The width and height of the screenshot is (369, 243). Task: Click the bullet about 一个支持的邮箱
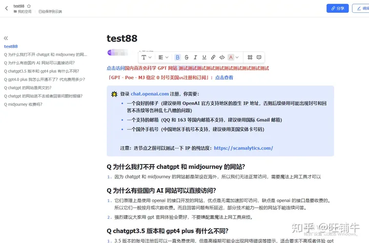(204, 120)
